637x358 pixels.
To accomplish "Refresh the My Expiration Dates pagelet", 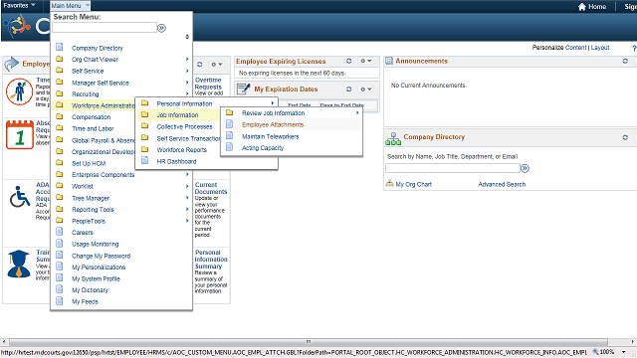I will 348,89.
